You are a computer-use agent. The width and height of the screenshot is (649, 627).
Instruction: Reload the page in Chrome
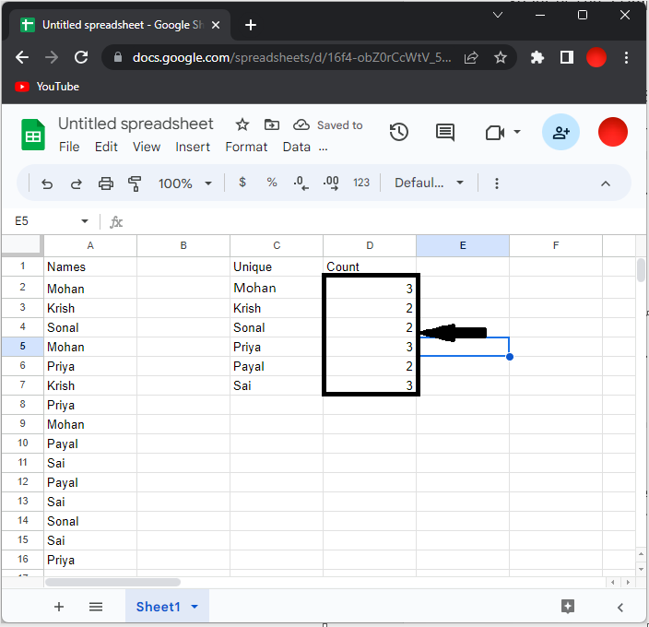click(81, 57)
